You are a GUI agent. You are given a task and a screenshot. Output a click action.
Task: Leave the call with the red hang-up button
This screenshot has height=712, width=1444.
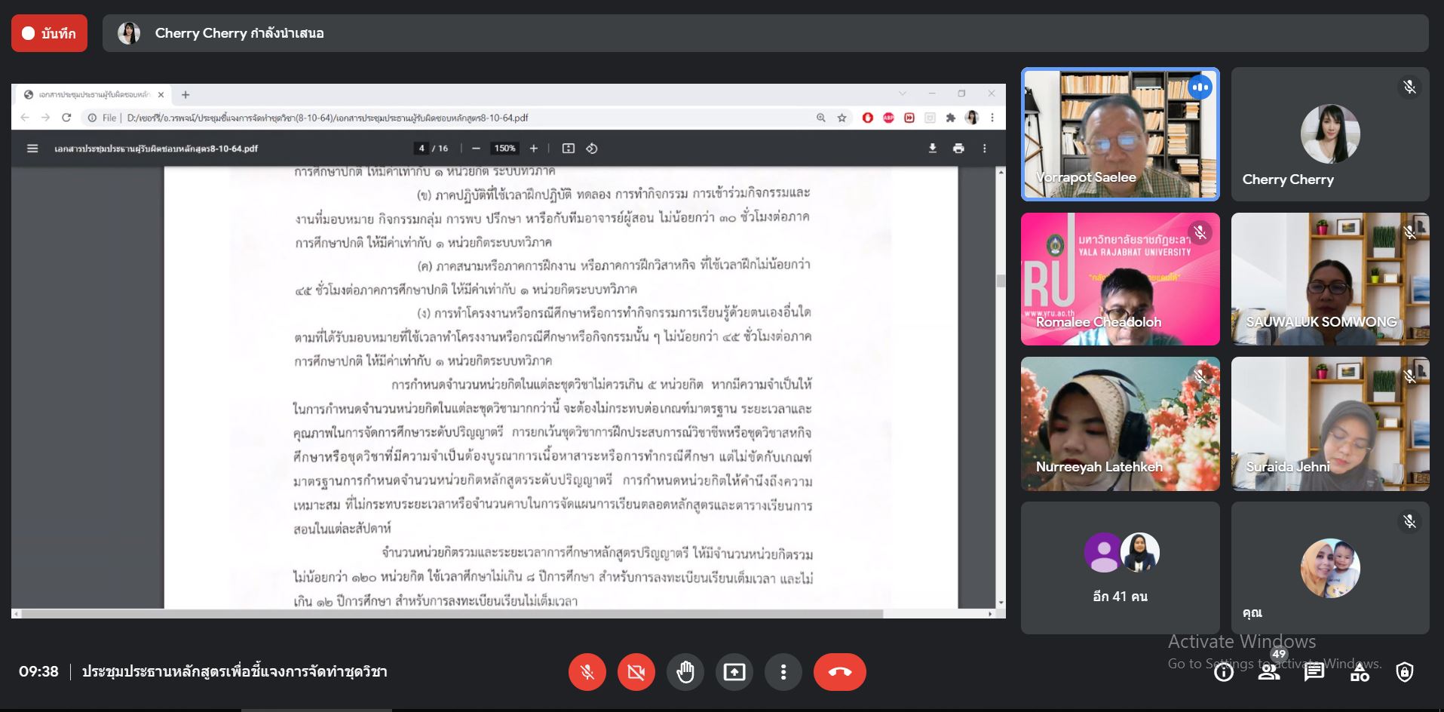(x=839, y=672)
